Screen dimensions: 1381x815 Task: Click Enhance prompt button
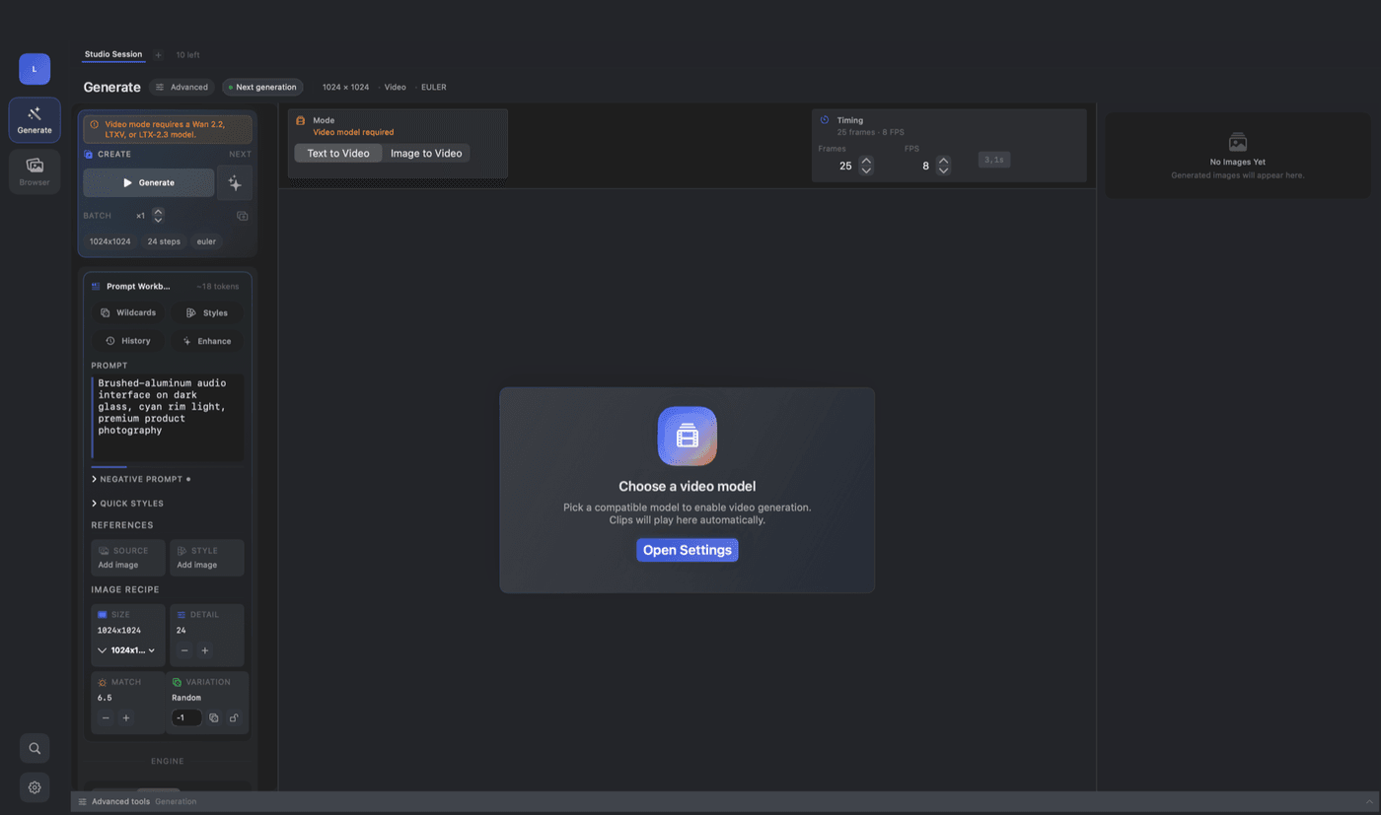tap(206, 341)
